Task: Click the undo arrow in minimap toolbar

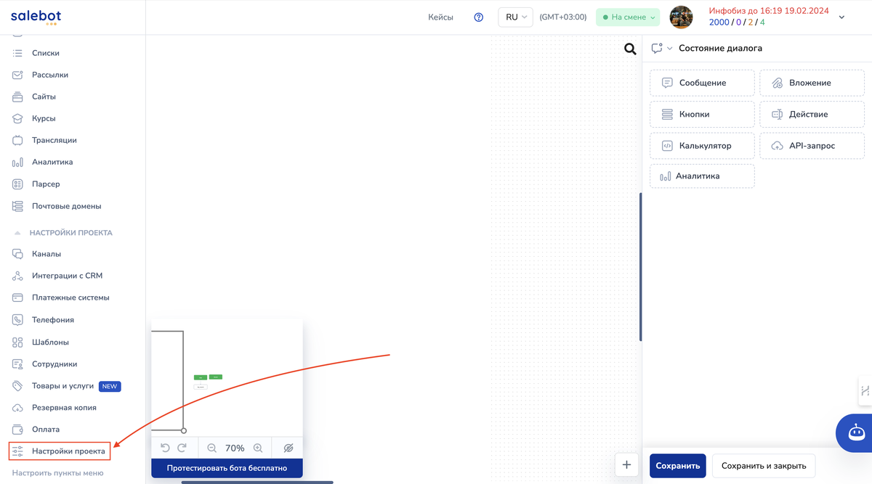Action: (165, 448)
